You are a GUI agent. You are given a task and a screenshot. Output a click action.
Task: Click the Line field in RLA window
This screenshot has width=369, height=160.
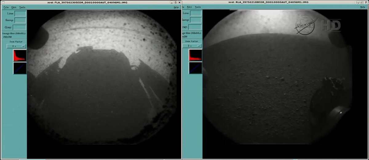click(x=196, y=13)
